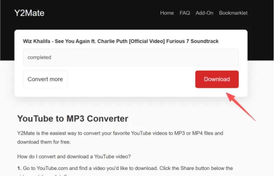274x176 pixels.
Task: Click the Convert more button
Action: (x=45, y=79)
